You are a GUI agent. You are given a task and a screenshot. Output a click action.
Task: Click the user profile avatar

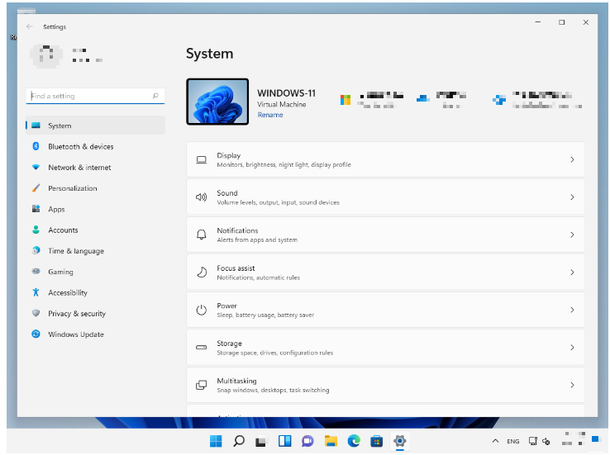click(x=46, y=55)
